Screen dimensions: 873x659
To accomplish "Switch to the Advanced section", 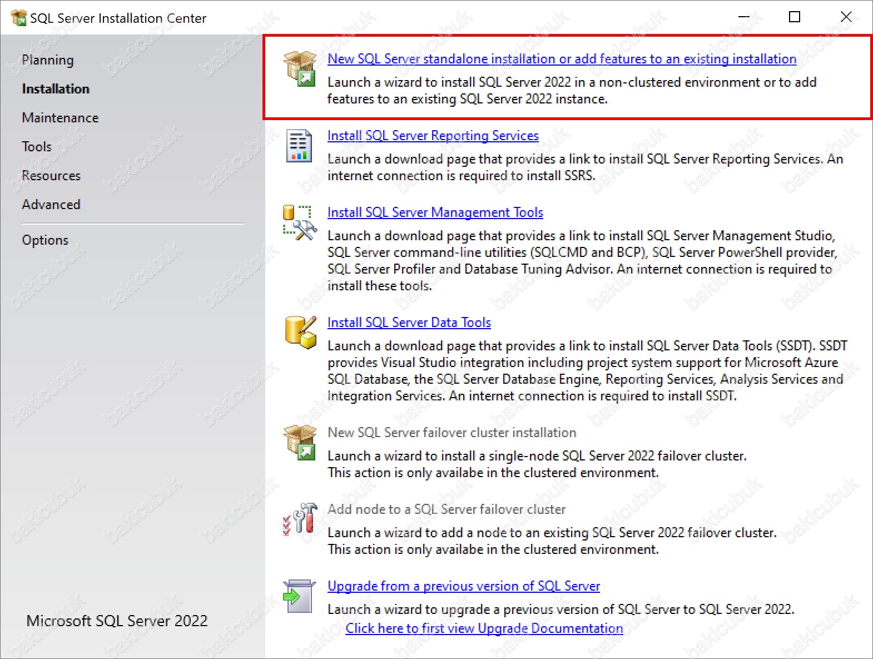I will [x=51, y=205].
